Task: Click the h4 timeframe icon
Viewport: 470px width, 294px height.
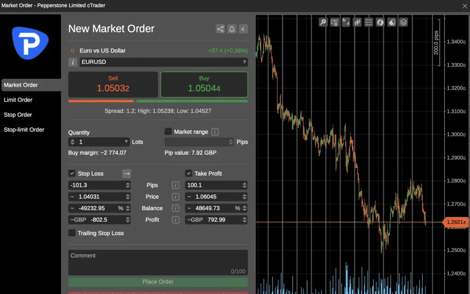Action: 346,22
